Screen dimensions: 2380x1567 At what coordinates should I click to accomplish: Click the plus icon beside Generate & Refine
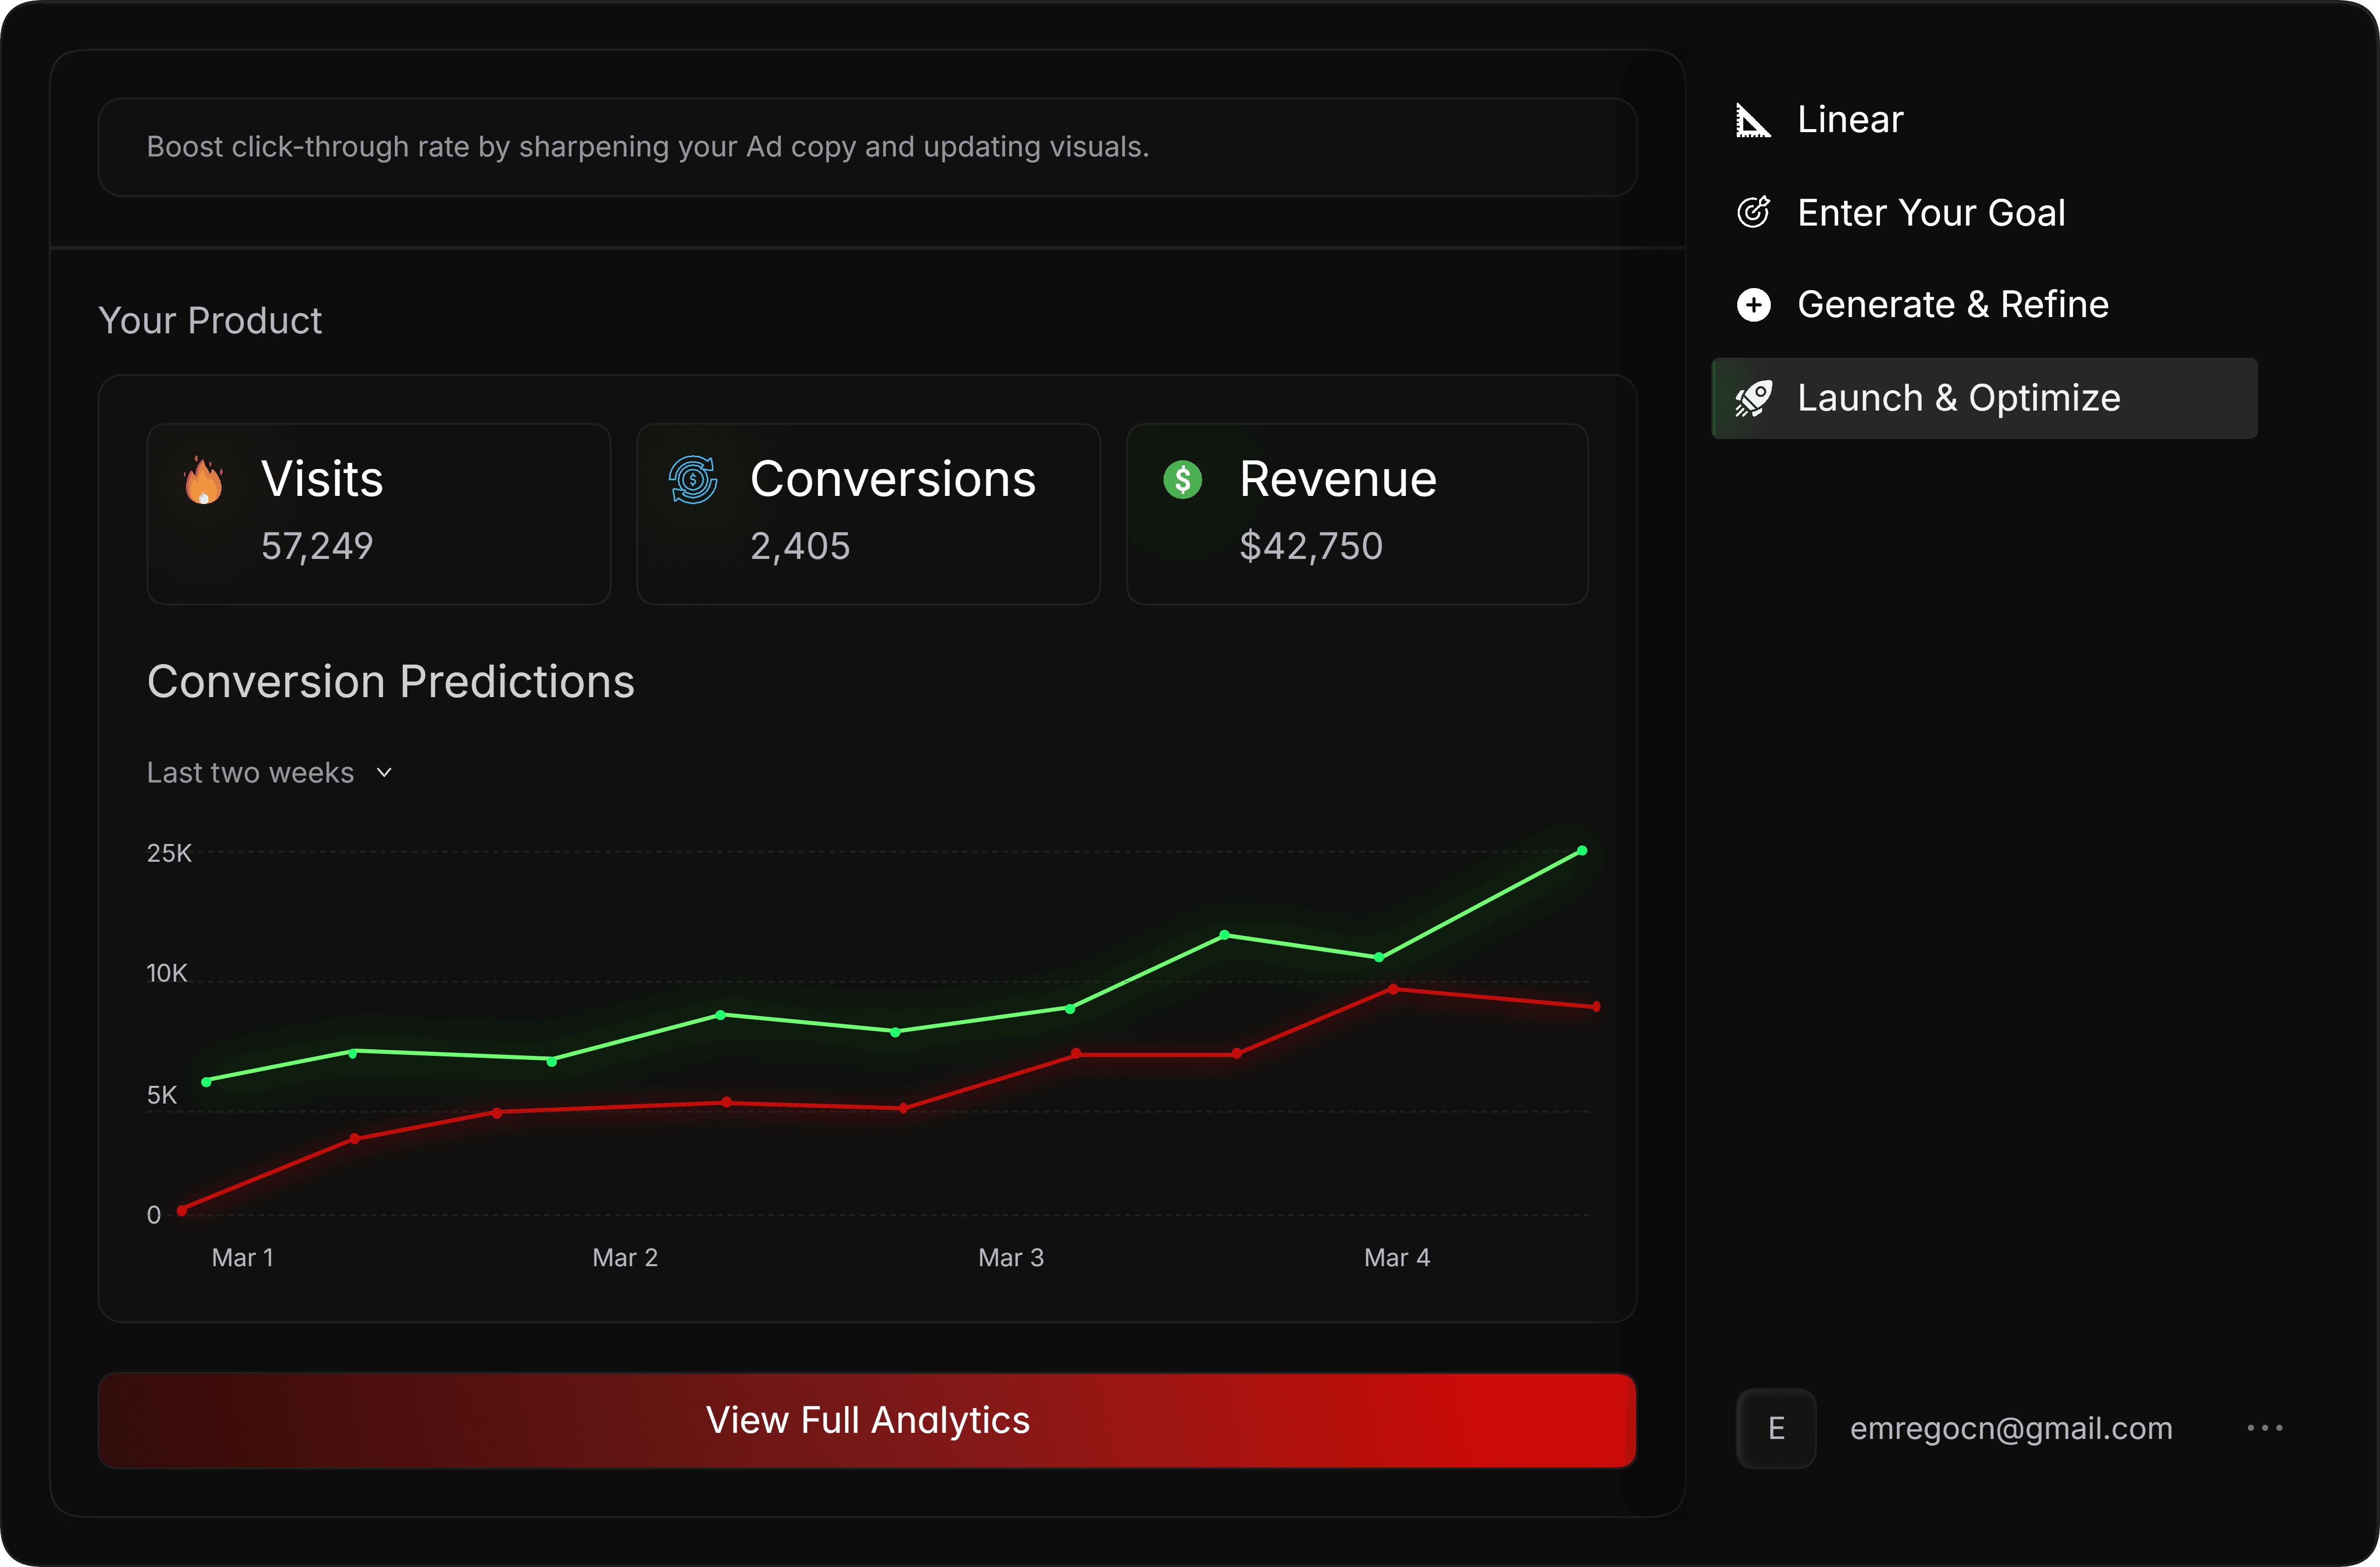pos(1753,304)
